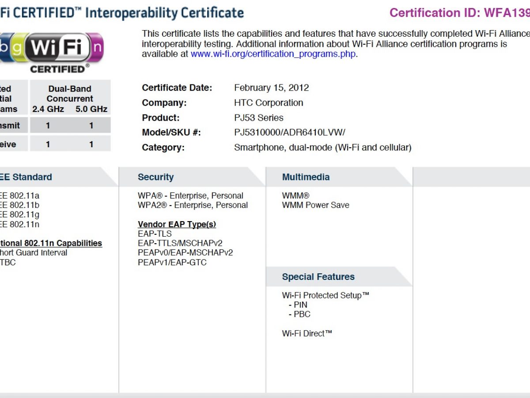The image size is (530, 398).
Task: Select the EAP-TLS entry
Action: (155, 233)
